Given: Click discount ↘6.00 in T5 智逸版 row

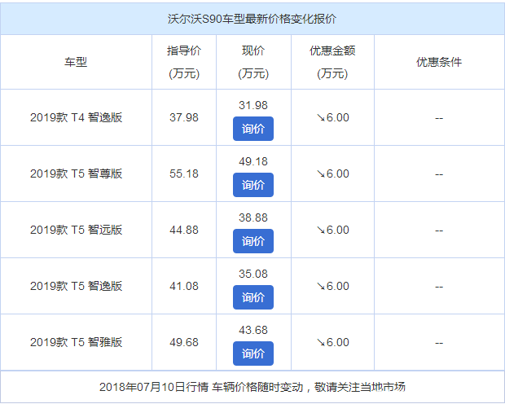Looking at the screenshot, I should click(332, 286).
